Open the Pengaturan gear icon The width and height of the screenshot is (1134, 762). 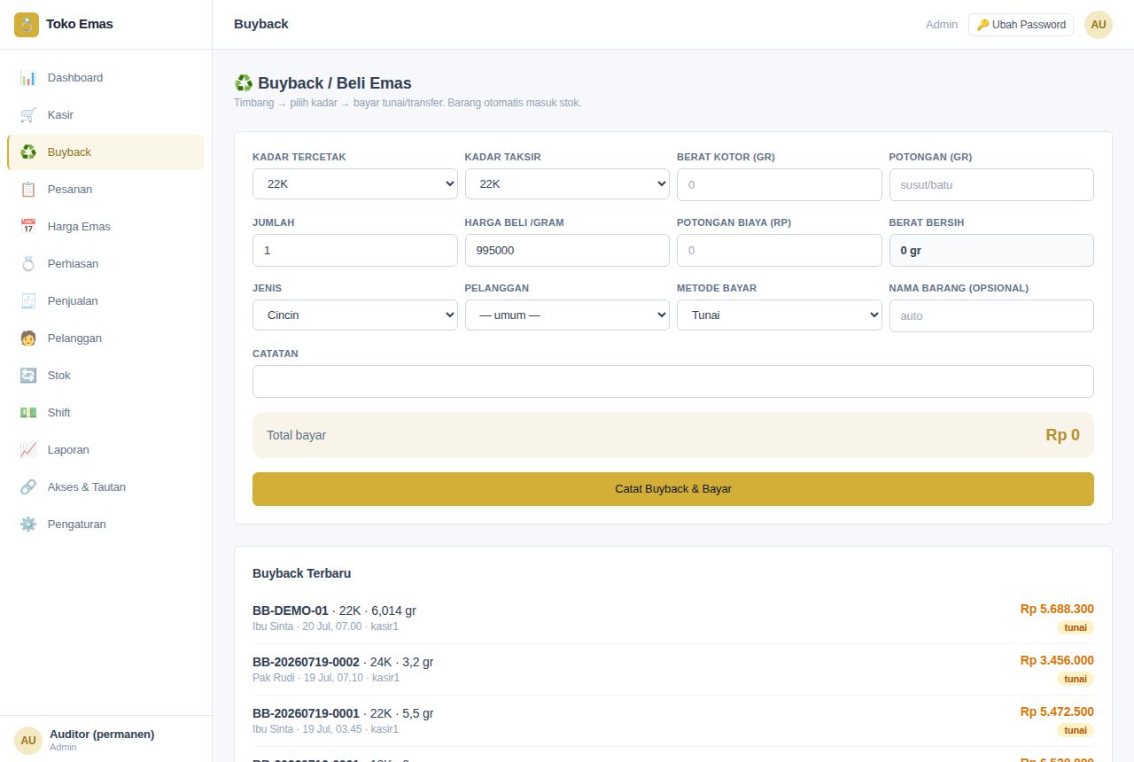coord(28,525)
